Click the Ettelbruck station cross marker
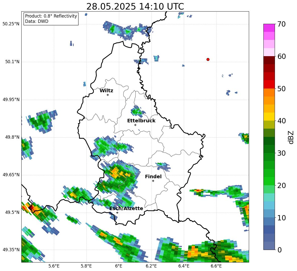 135,125
